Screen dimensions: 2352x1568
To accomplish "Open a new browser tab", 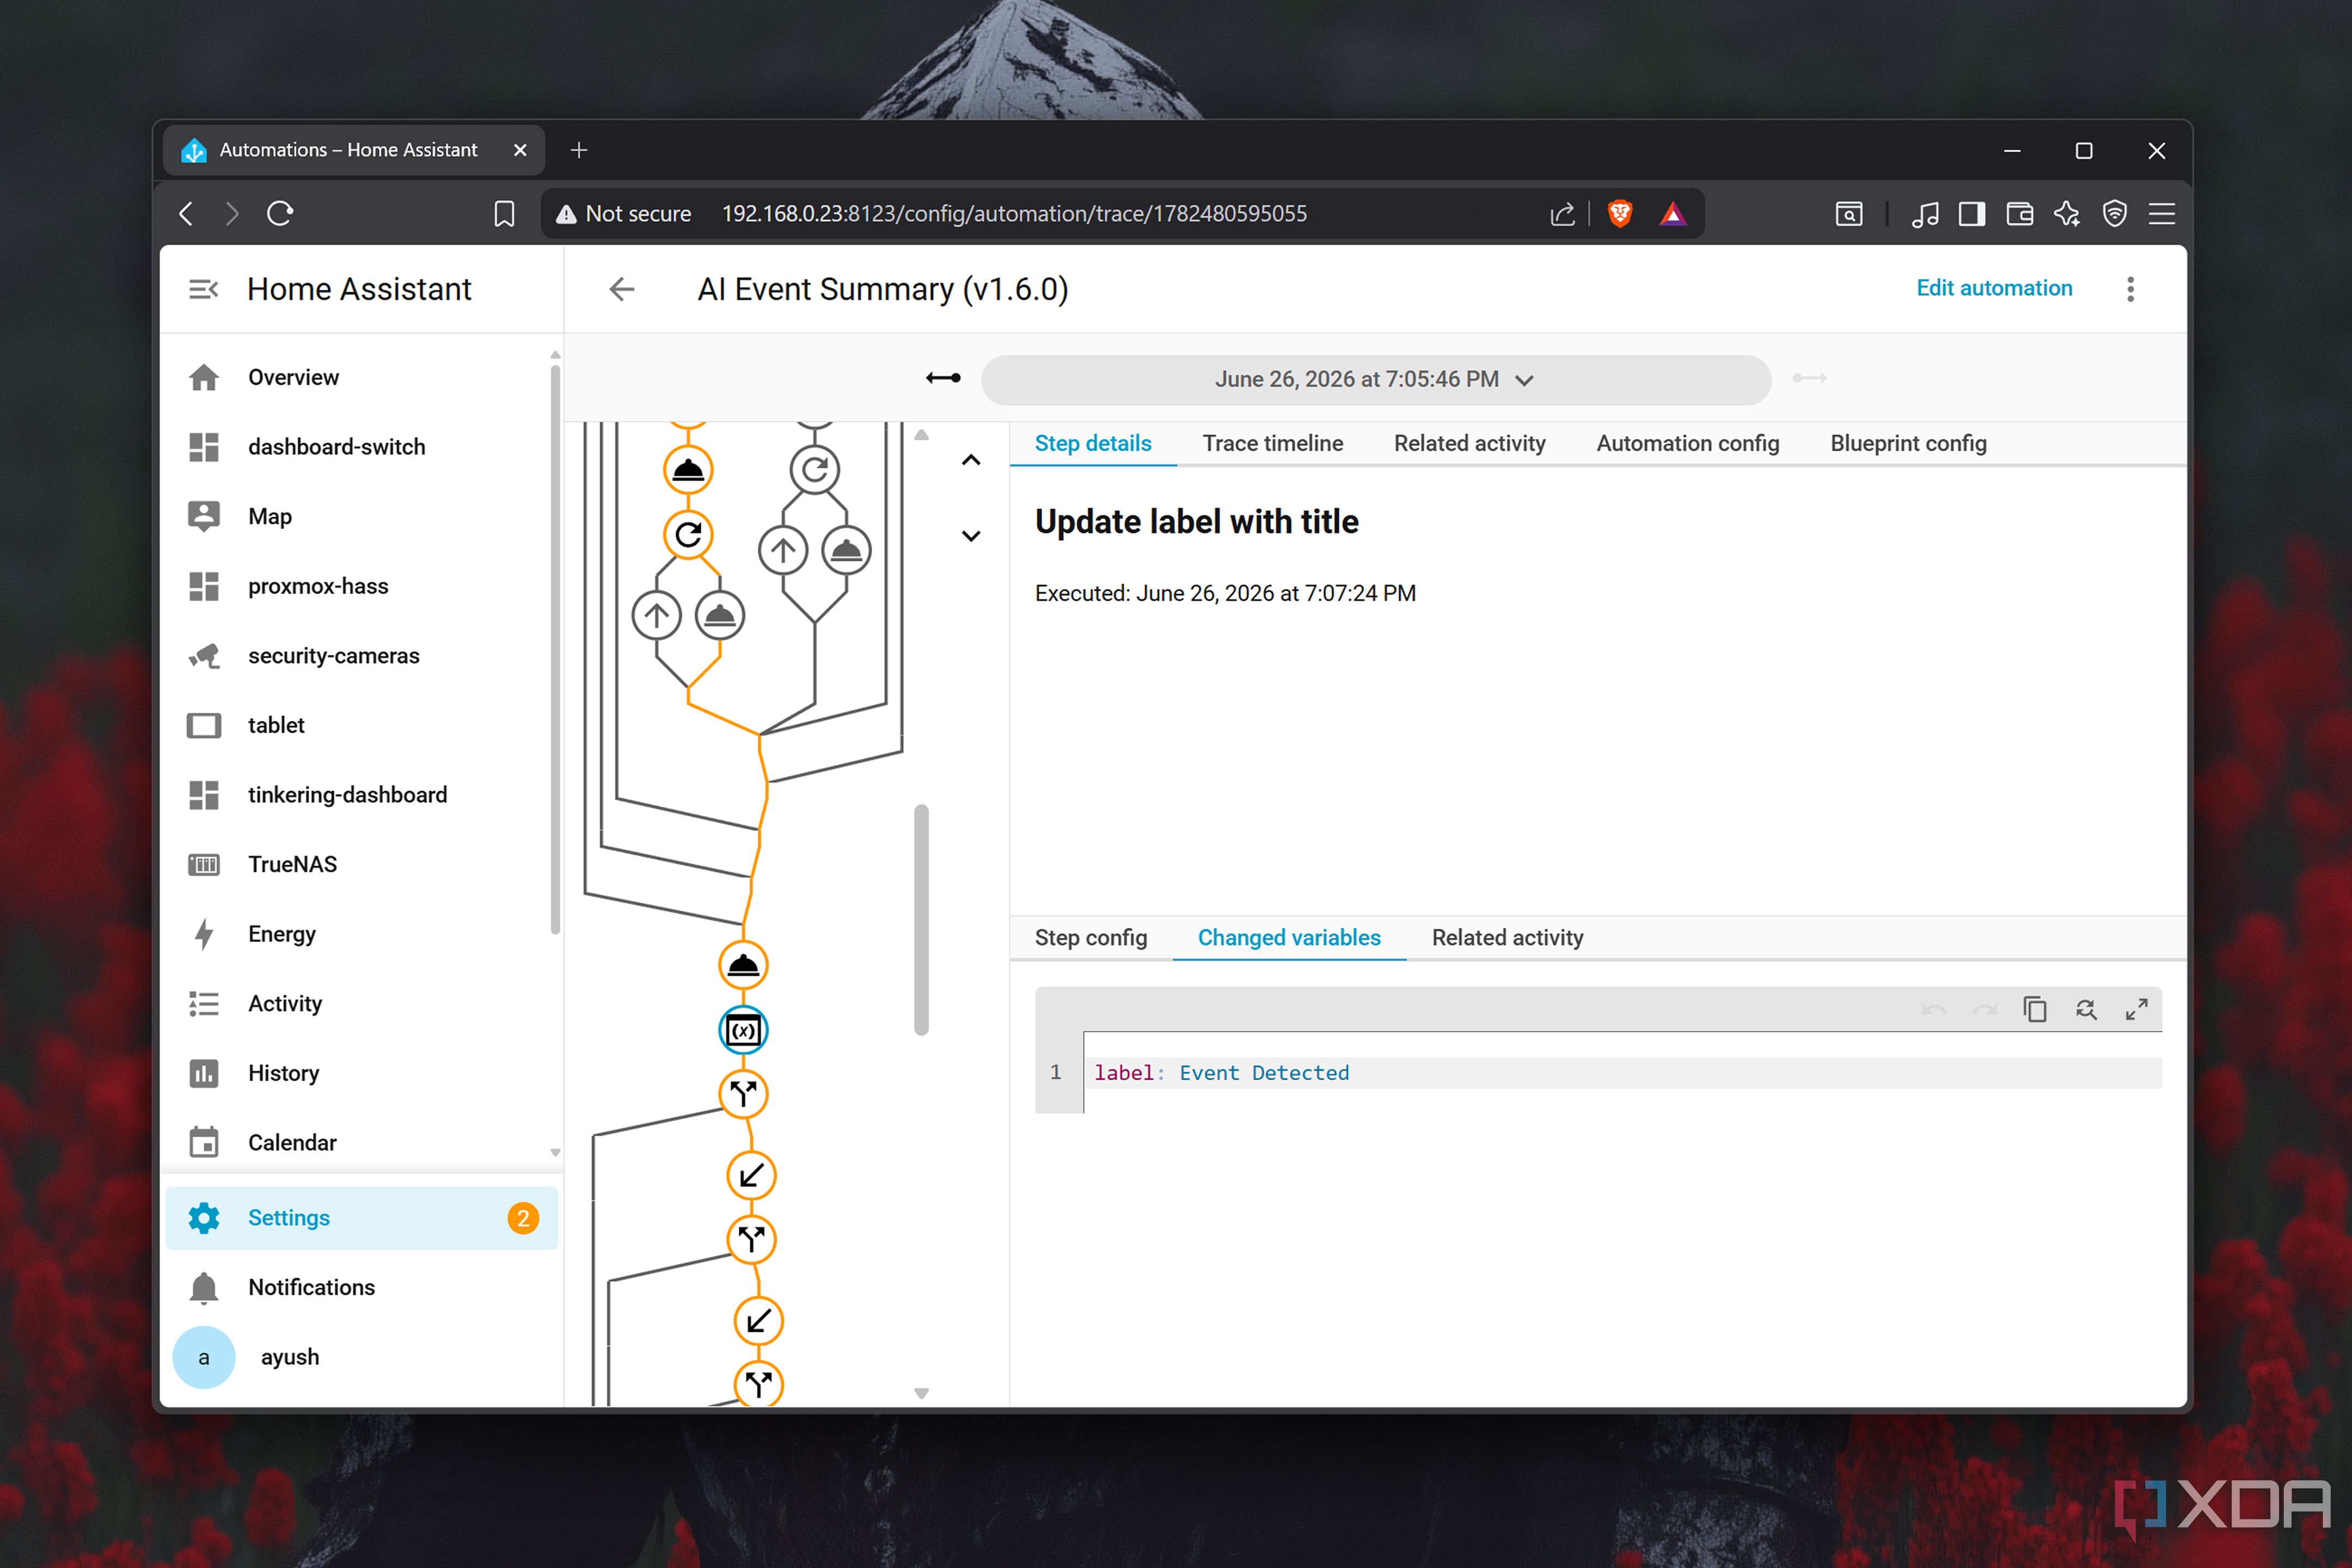I will 578,150.
